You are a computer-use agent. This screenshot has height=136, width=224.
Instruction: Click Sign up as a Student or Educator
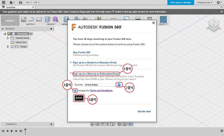pos(95,62)
